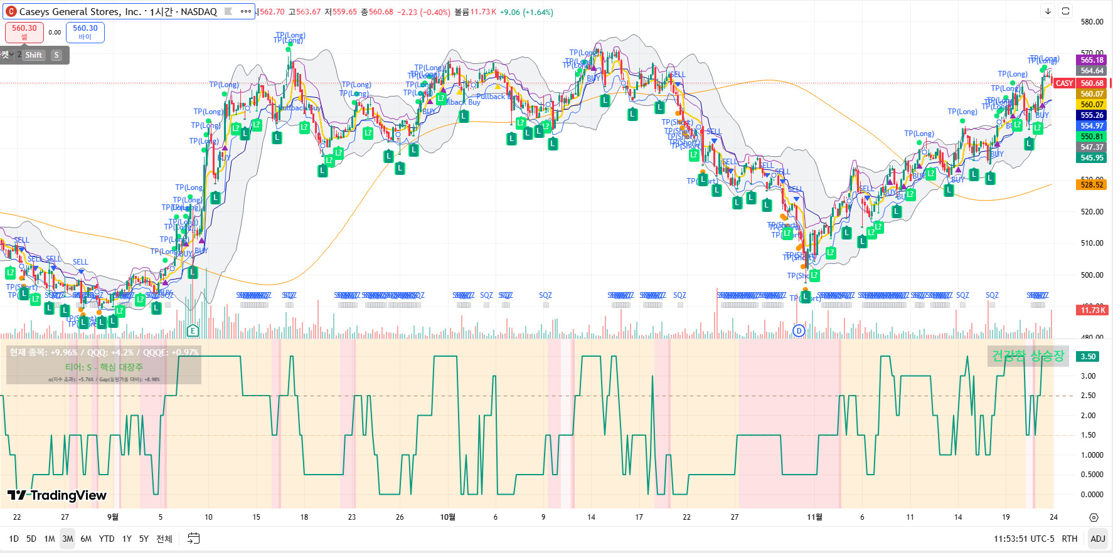
Task: Open the three-dot more menu in the legend
Action: [x=245, y=11]
